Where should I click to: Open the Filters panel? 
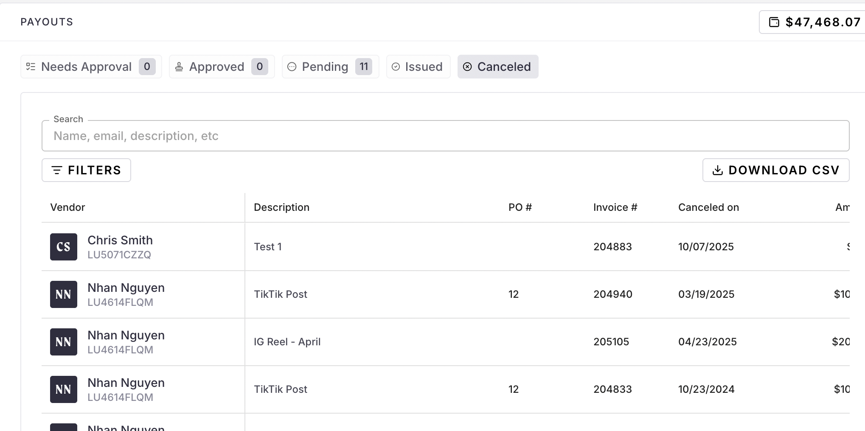click(x=86, y=170)
